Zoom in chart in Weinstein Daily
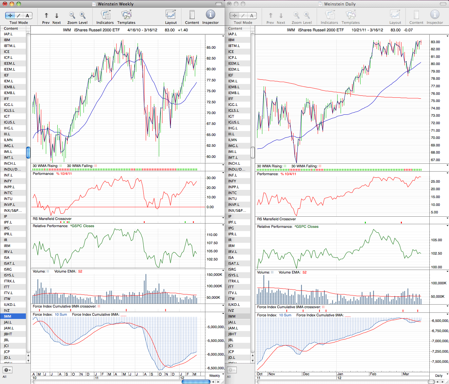 [307, 15]
